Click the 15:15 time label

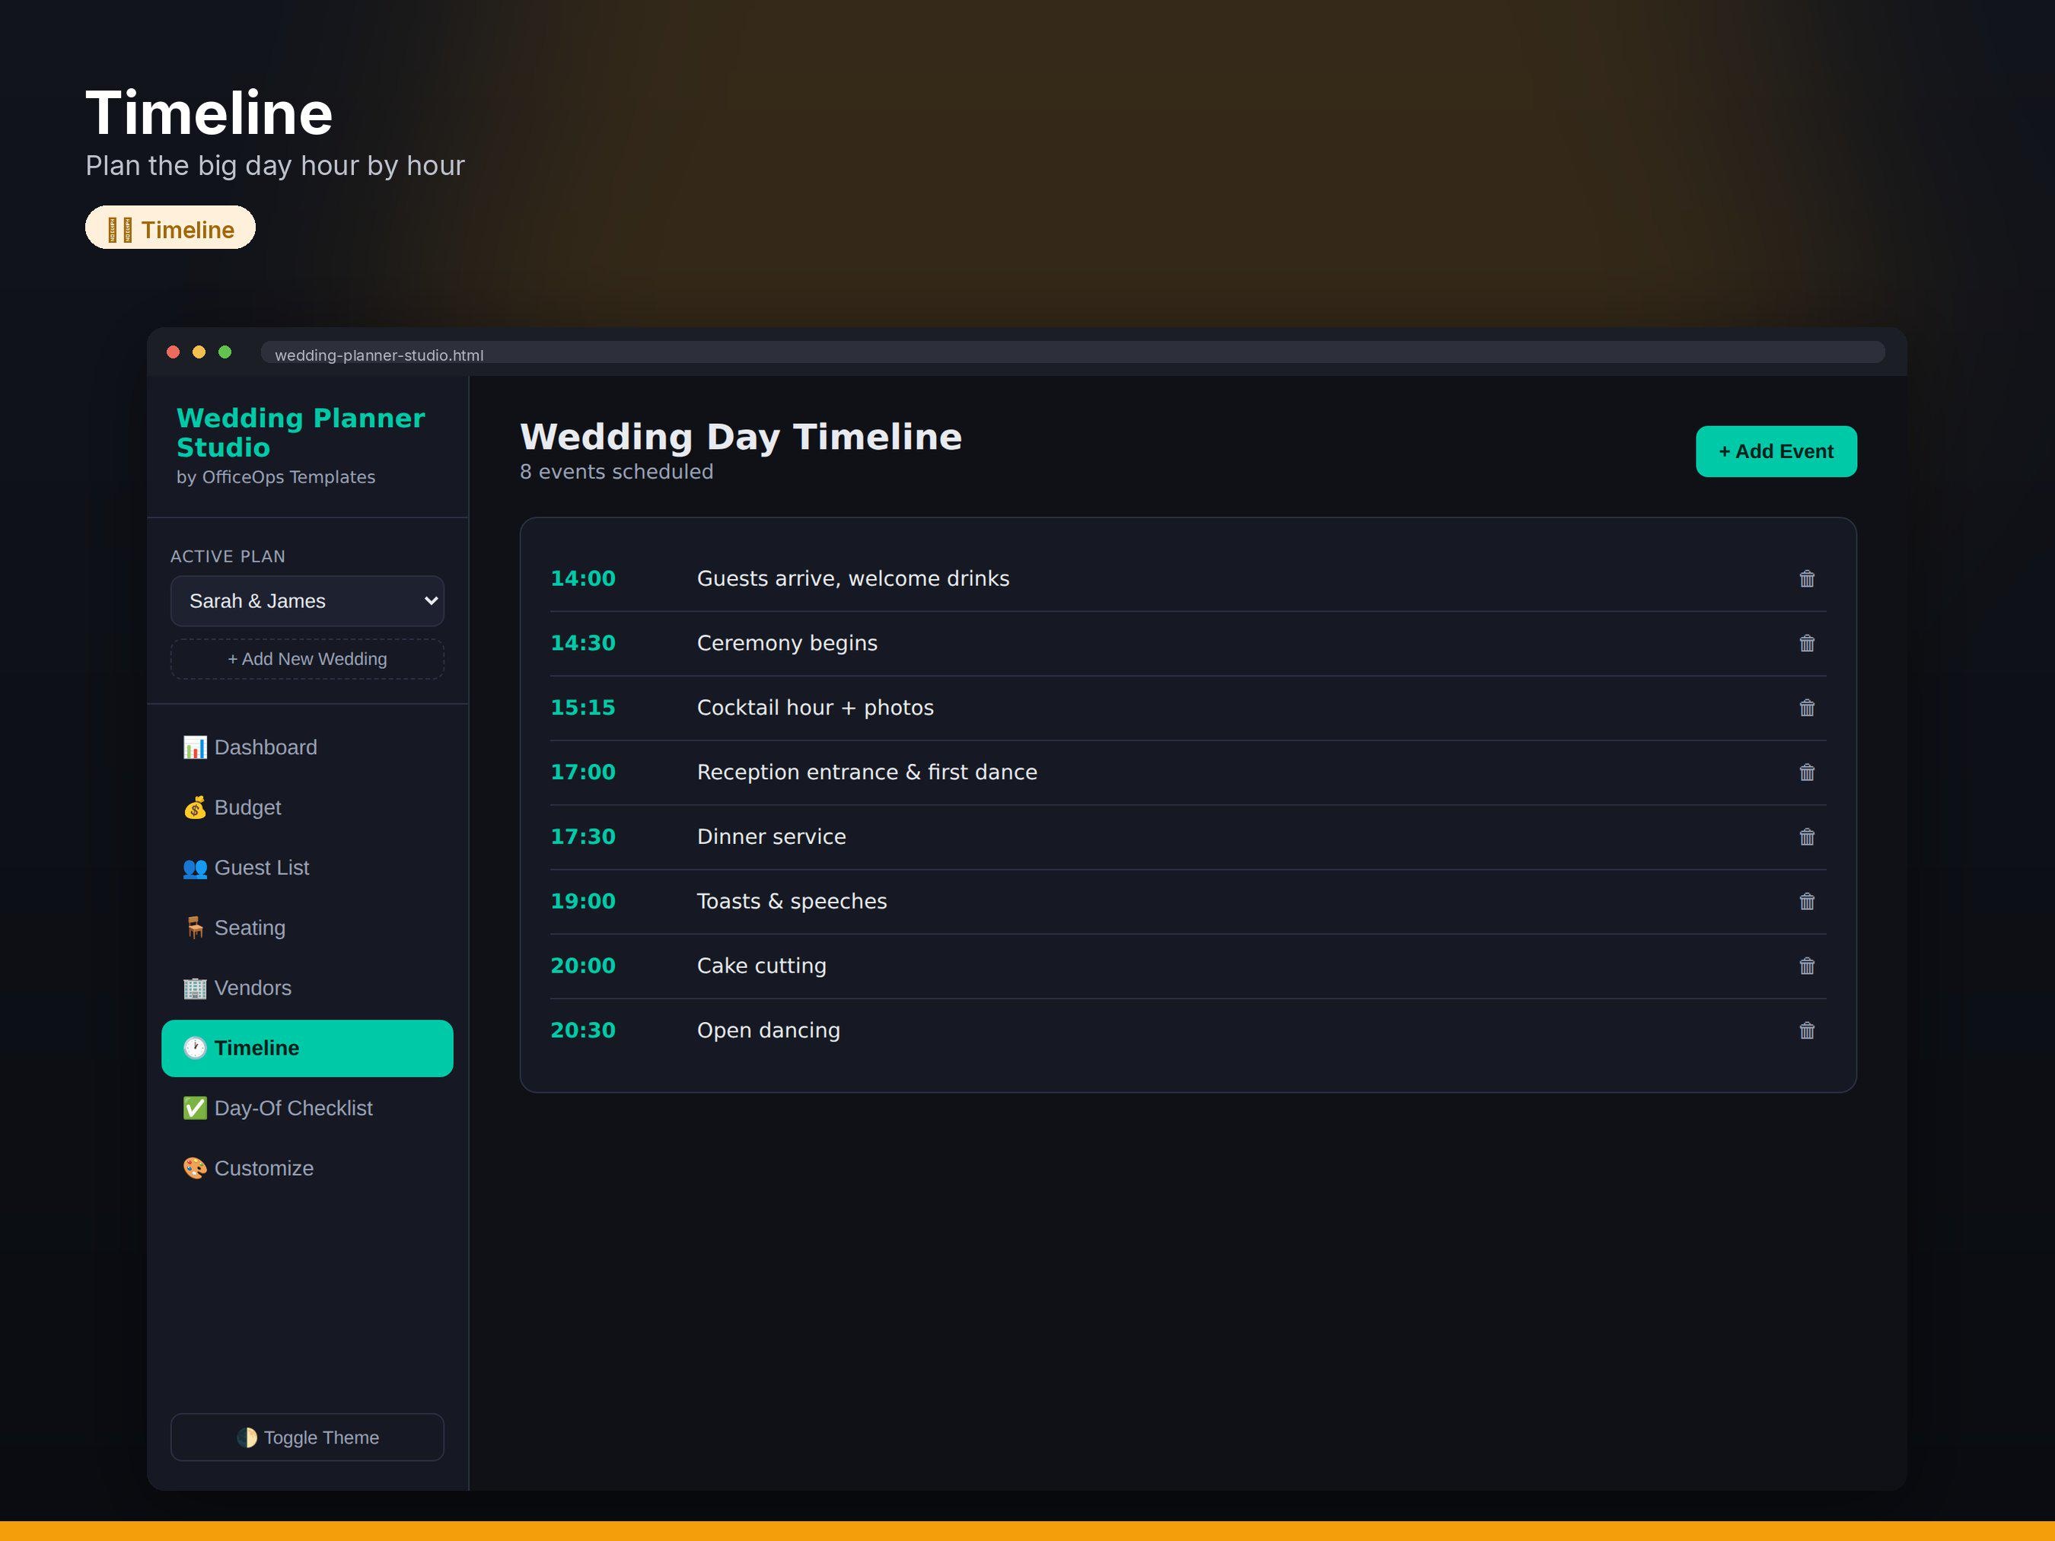pos(582,708)
